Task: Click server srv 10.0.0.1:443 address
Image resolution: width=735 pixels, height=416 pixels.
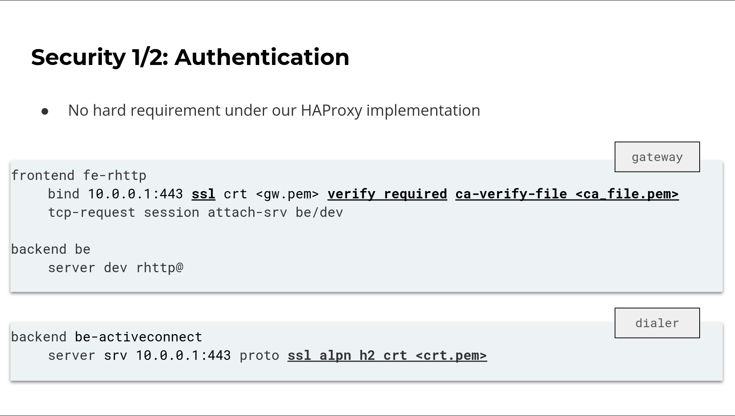Action: click(183, 355)
